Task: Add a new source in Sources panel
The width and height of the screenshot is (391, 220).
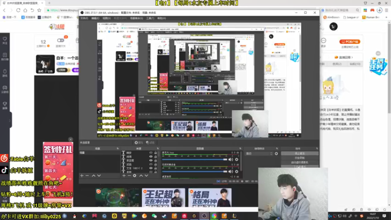Action: pos(124,176)
